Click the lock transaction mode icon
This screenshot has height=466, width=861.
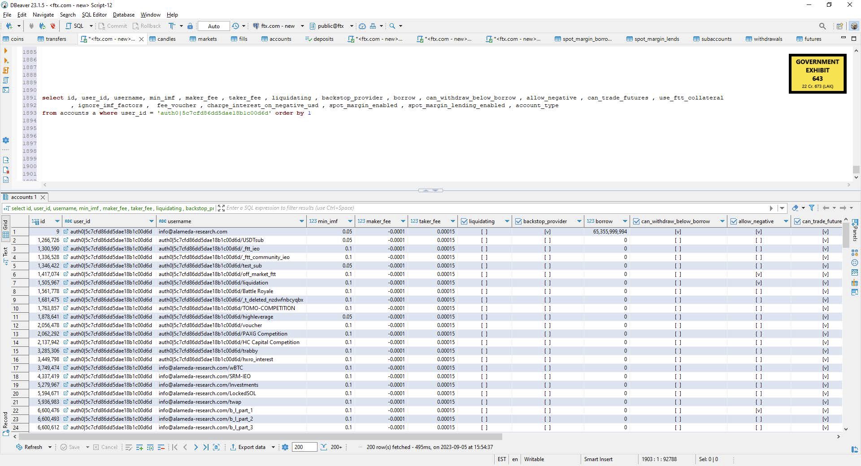(x=190, y=26)
